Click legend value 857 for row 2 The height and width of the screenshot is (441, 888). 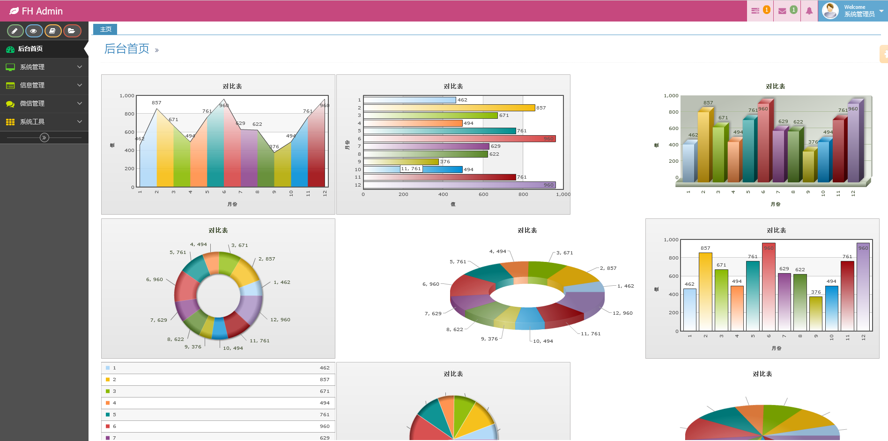(325, 380)
